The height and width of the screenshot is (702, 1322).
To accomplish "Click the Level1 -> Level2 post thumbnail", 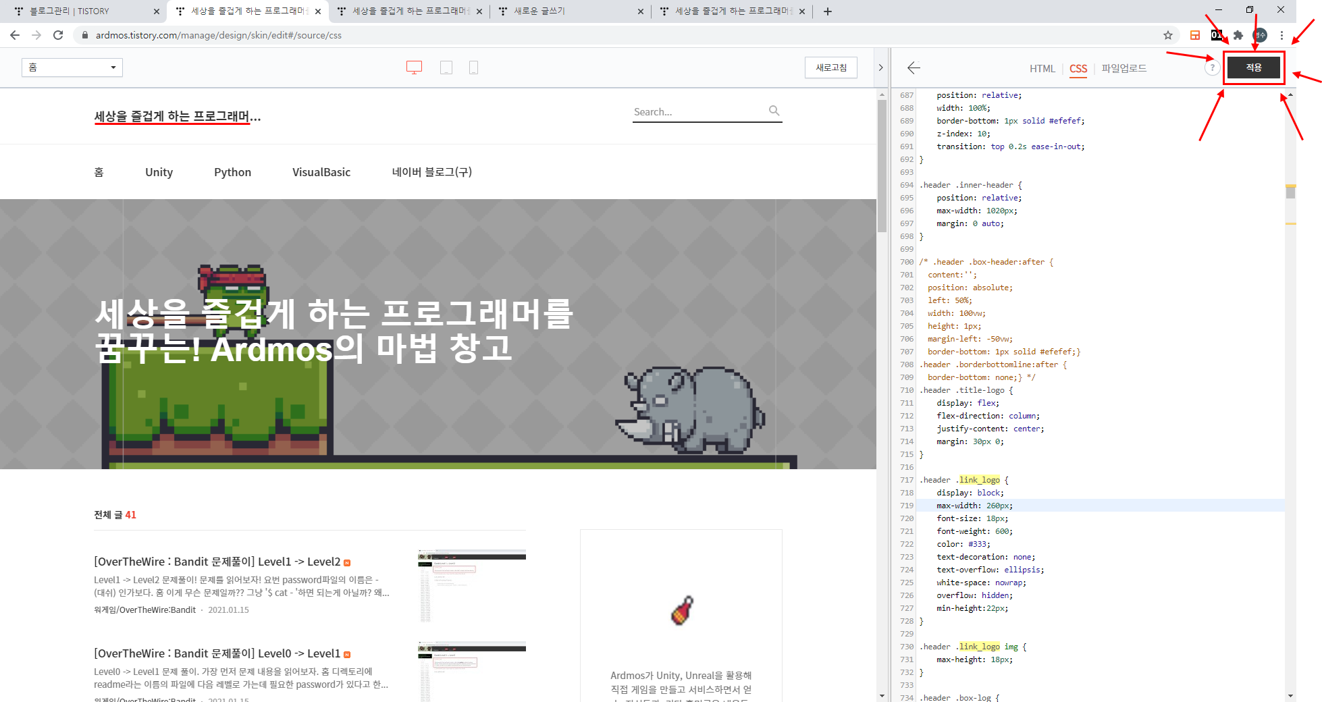I will (472, 586).
